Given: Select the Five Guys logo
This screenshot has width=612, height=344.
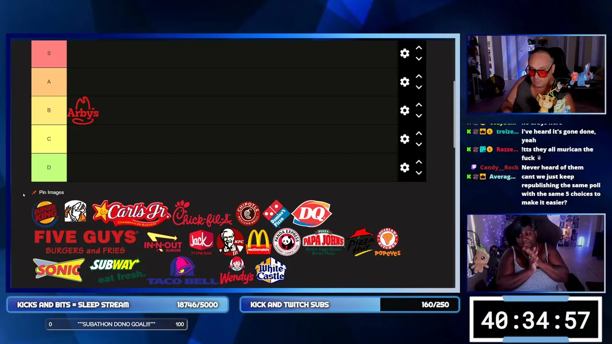Looking at the screenshot, I should point(86,242).
